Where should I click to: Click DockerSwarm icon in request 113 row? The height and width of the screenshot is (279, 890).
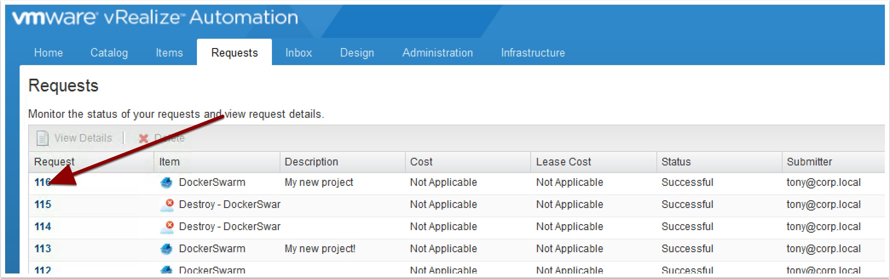point(166,249)
